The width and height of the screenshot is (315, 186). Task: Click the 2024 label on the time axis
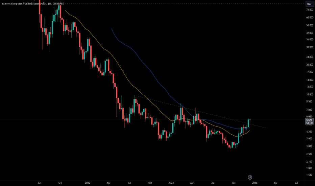click(255, 183)
